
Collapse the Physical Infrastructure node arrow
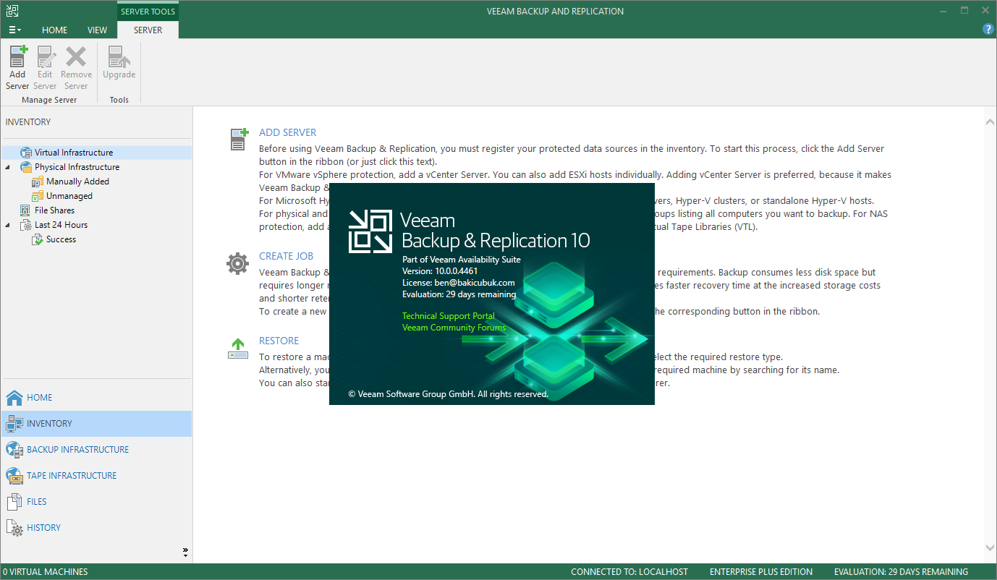click(8, 167)
